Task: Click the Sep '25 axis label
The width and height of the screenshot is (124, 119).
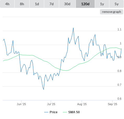Action: pos(112,104)
